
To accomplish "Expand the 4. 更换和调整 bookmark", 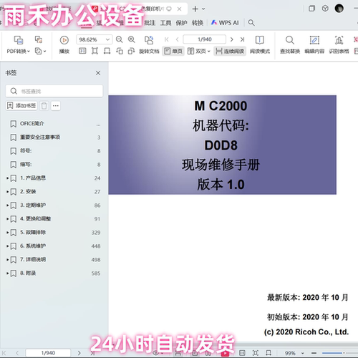I will 8,219.
